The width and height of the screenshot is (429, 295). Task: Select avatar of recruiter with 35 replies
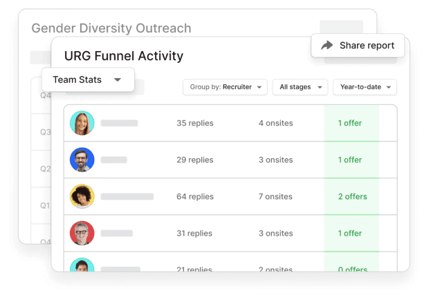click(82, 123)
